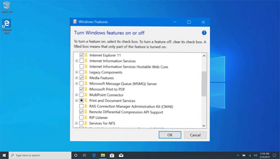The width and height of the screenshot is (280, 159).
Task: Expand Internet Information Services tree node
Action: [77, 61]
